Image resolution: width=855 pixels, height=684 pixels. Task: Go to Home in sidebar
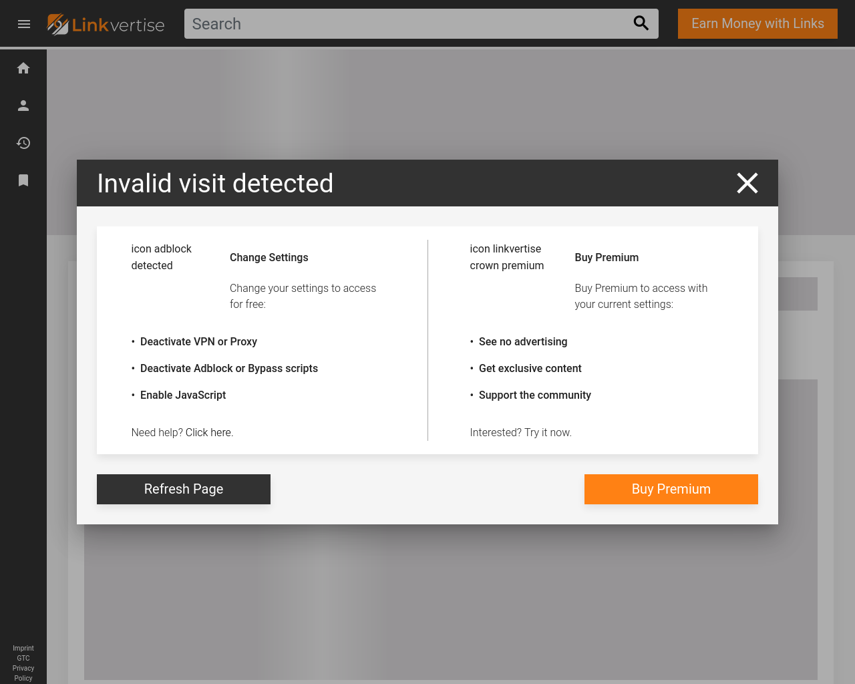click(23, 68)
